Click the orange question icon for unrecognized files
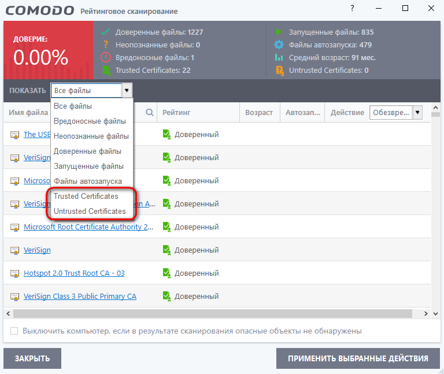Image resolution: width=444 pixels, height=374 pixels. tap(106, 45)
